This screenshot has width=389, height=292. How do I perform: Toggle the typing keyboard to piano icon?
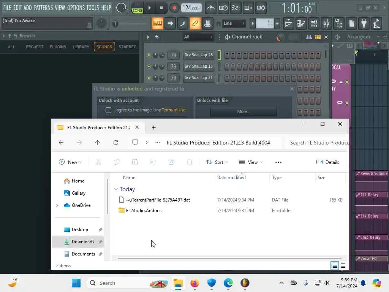point(158,24)
